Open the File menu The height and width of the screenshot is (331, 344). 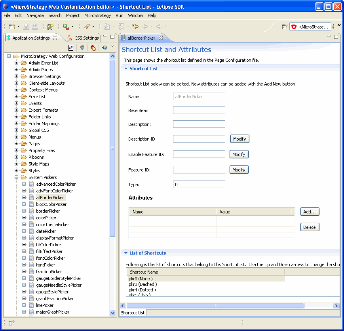pos(7,15)
